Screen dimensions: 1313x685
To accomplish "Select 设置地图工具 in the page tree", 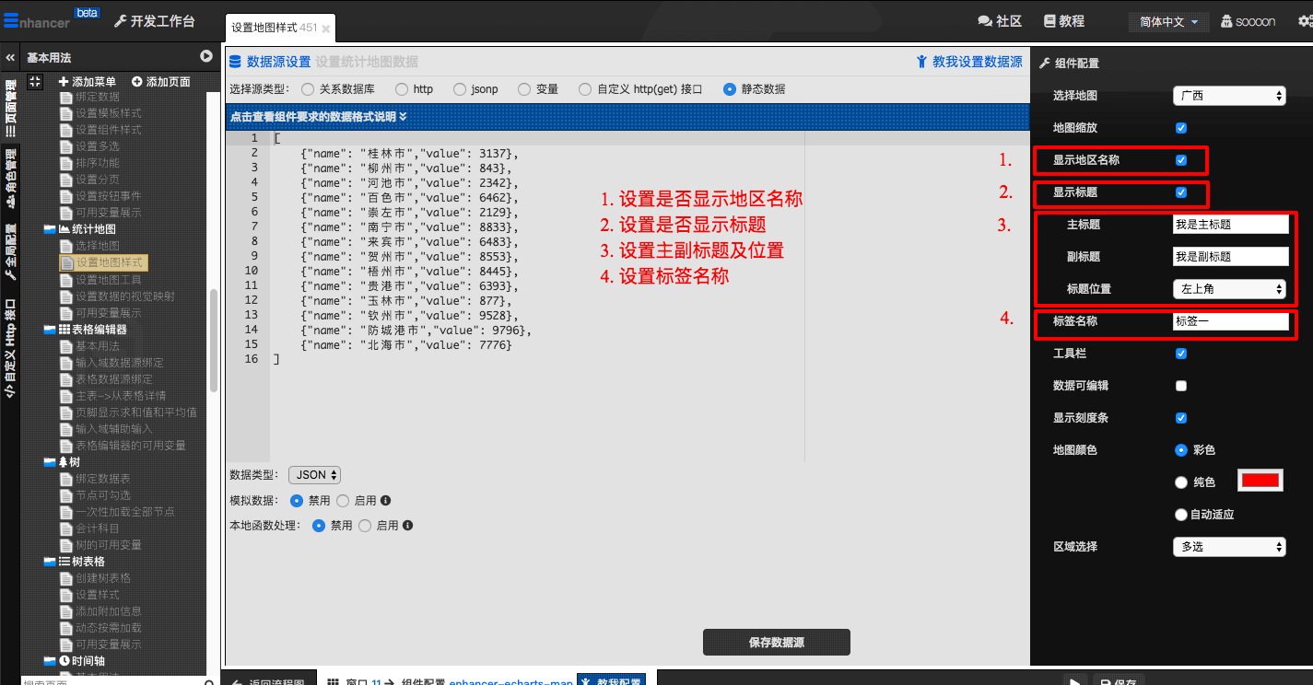I will click(x=109, y=280).
